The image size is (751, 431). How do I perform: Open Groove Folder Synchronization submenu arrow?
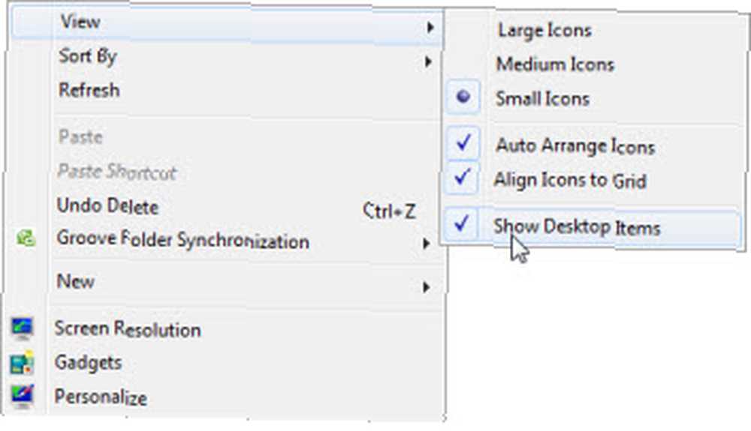point(426,244)
